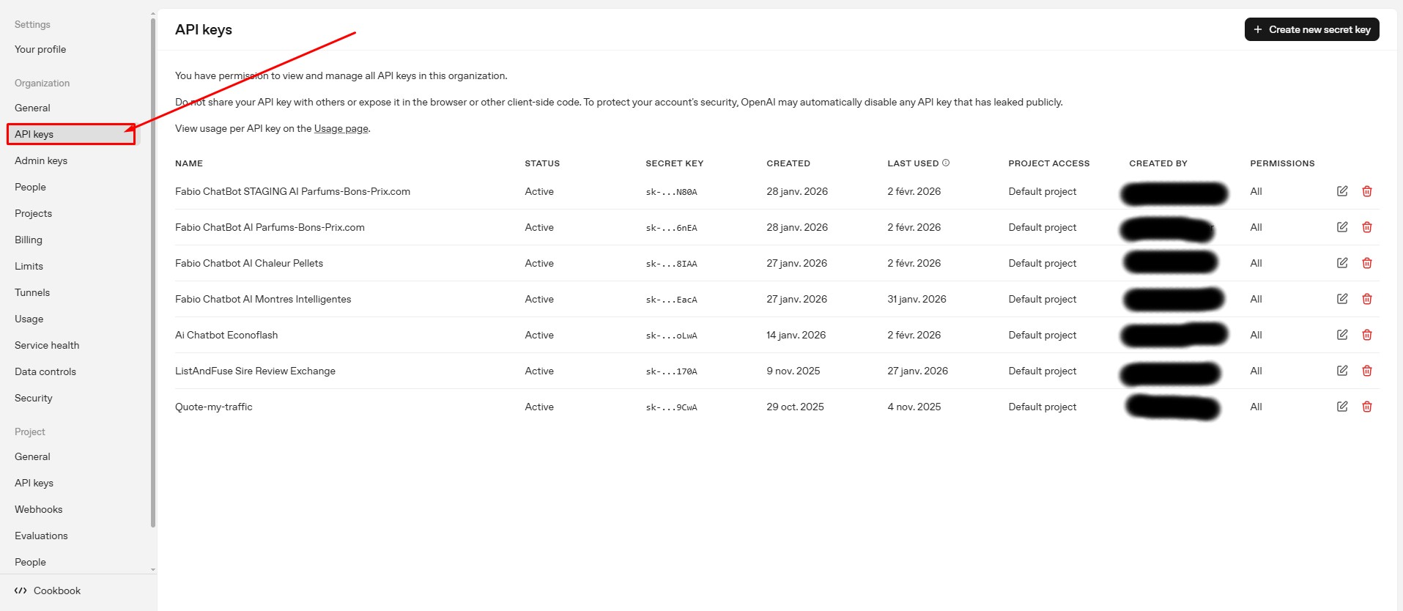Viewport: 1403px width, 611px height.
Task: Select 'Fabio ChatBot AI Parfums-Bons-Prix.com' name
Action: click(270, 227)
